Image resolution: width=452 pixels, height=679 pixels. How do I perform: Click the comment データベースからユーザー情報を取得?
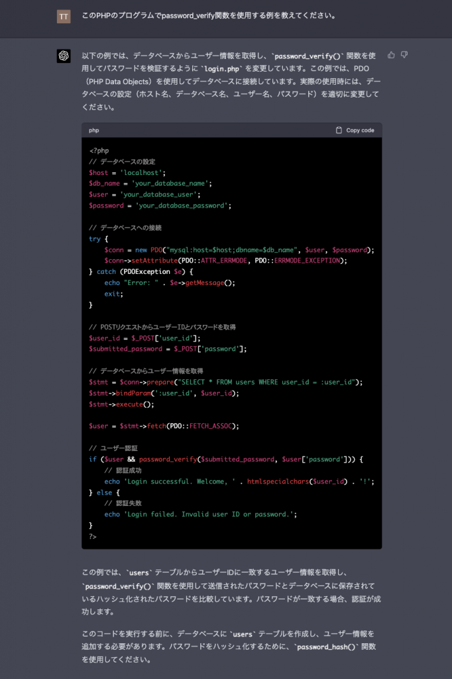click(146, 371)
